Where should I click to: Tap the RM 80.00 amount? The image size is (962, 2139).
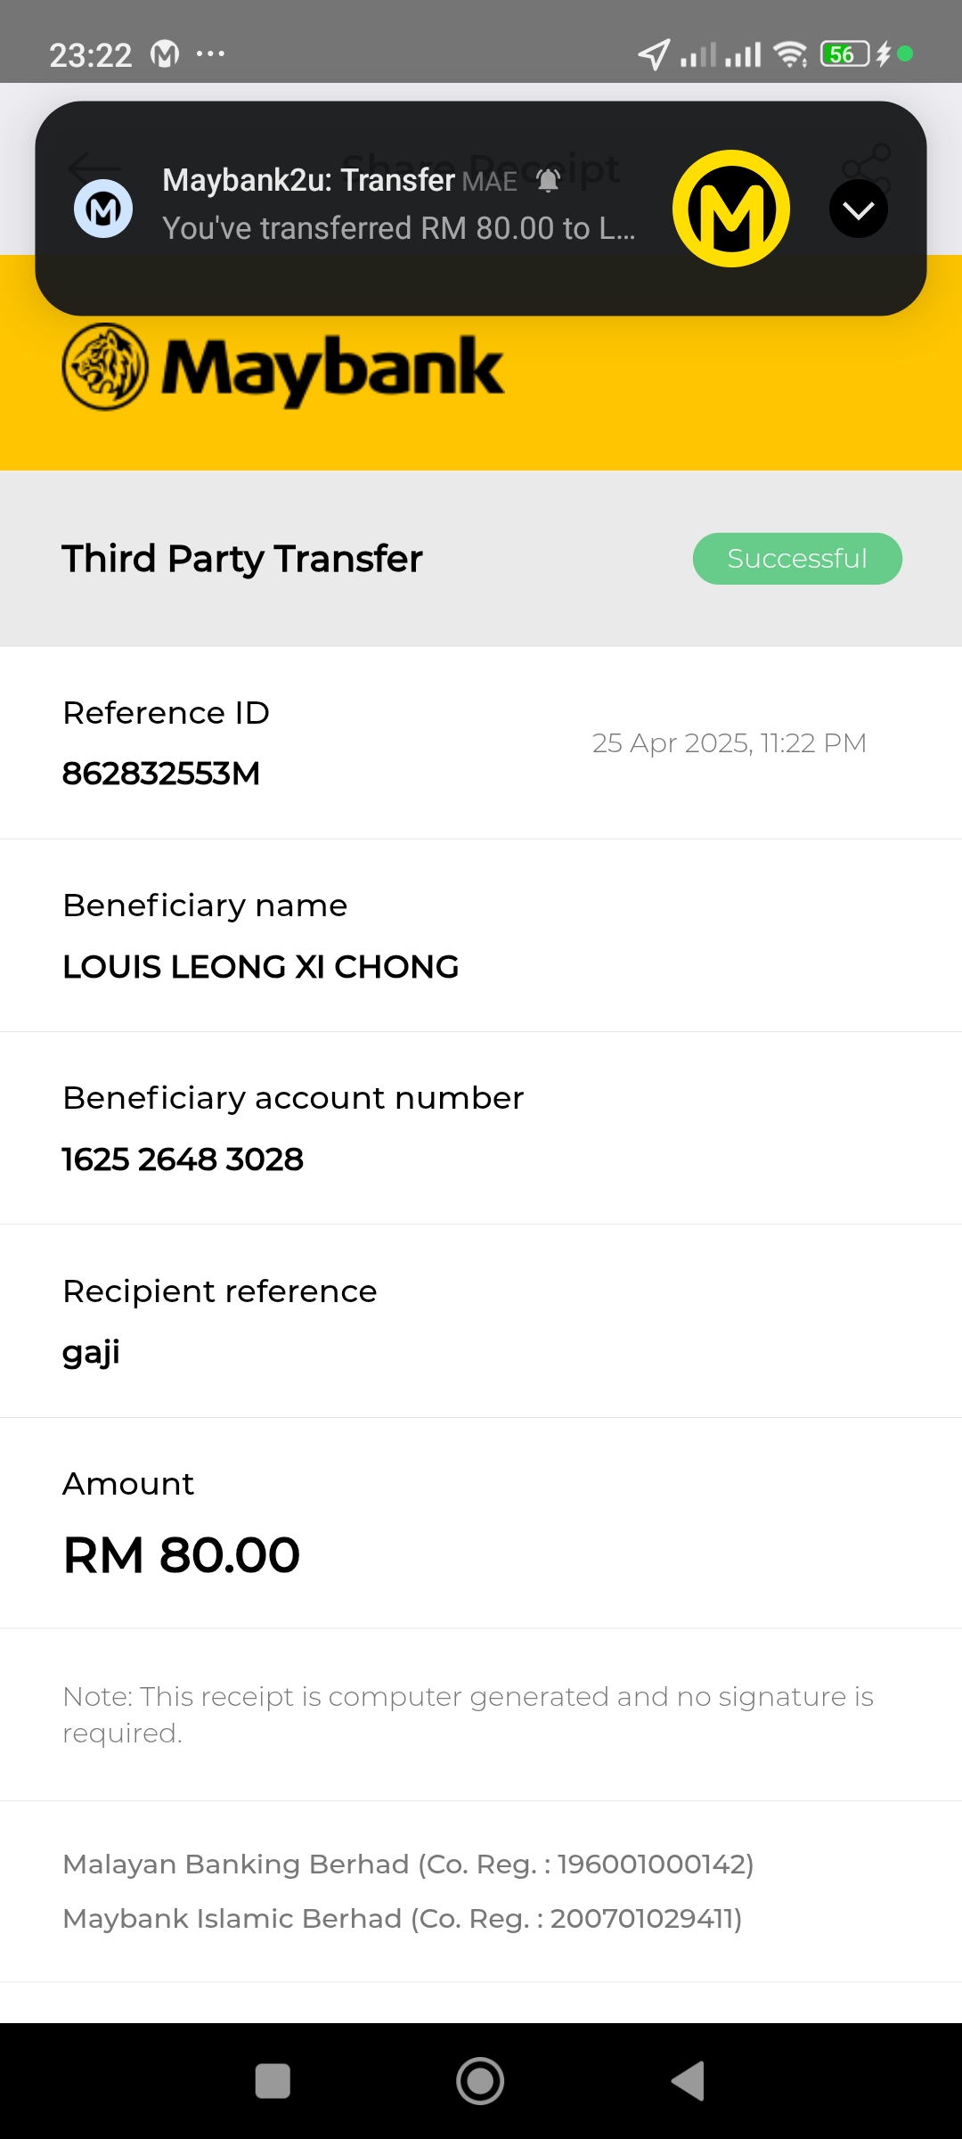coord(182,1555)
